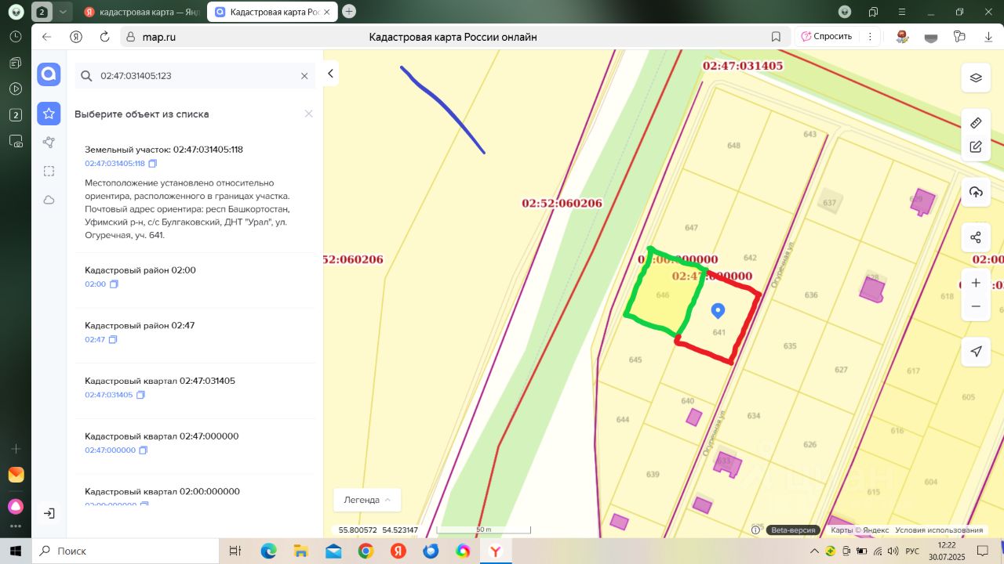Click plot number 648 on the map
This screenshot has height=564, width=1004.
coord(734,146)
